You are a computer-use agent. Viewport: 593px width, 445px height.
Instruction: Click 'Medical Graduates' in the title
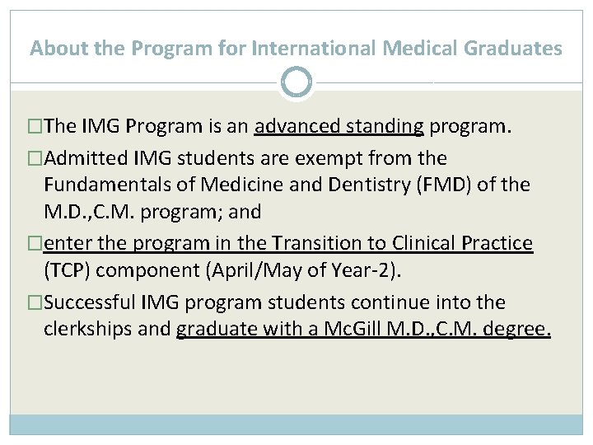(x=470, y=49)
